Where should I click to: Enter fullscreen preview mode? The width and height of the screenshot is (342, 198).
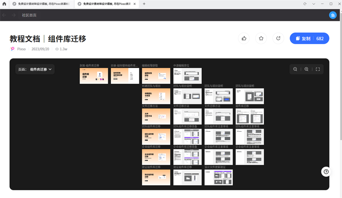pos(317,69)
